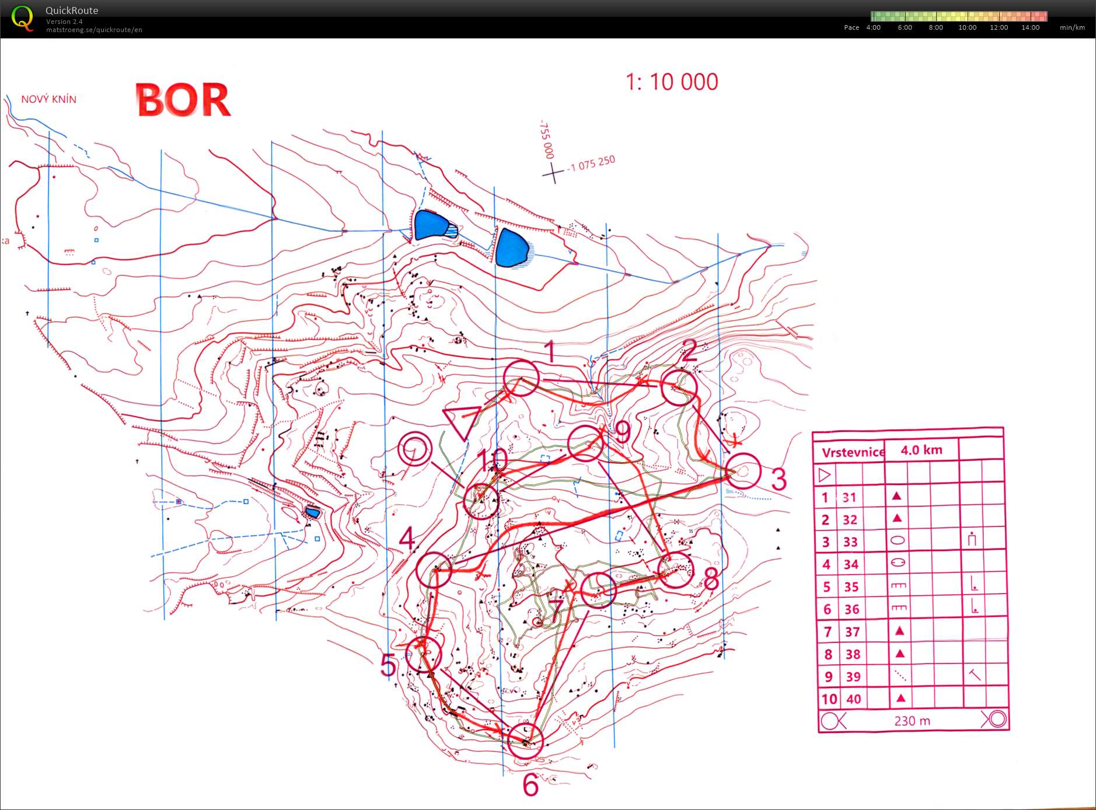Click control code 33 in the table
This screenshot has height=810, width=1096.
(x=850, y=542)
